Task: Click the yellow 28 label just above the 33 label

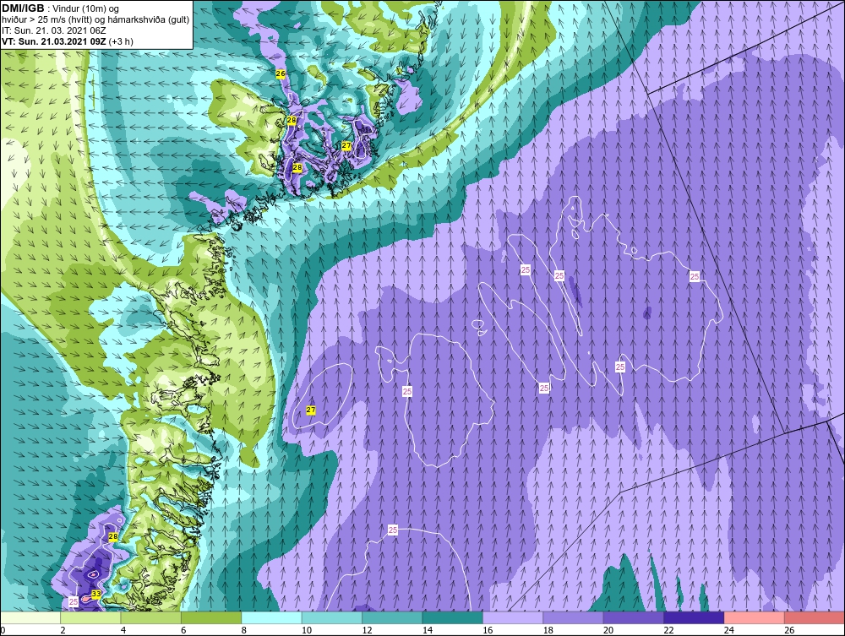Action: pyautogui.click(x=113, y=536)
